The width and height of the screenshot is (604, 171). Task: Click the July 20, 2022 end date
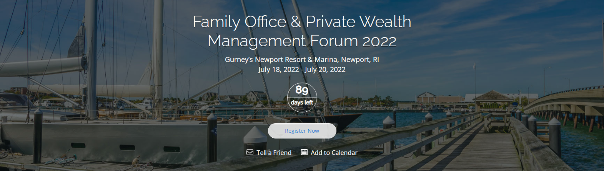[325, 69]
